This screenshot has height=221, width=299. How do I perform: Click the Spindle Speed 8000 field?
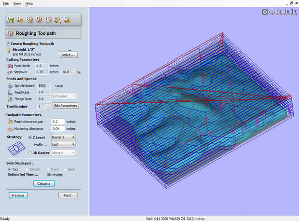coord(44,86)
